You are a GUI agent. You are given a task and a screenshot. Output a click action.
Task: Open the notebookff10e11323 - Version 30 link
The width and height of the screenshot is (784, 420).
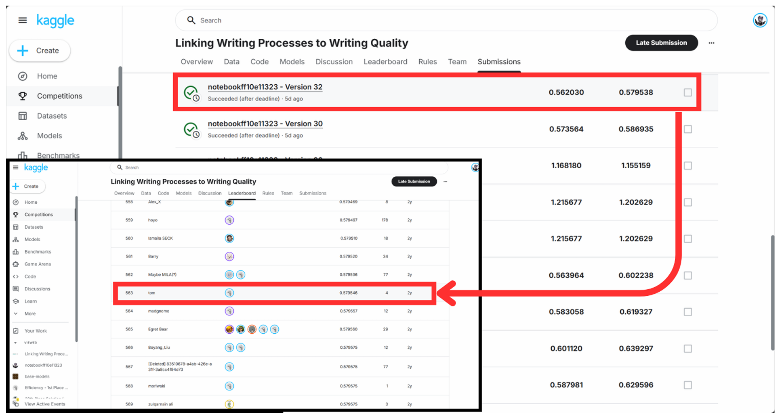[x=265, y=123]
